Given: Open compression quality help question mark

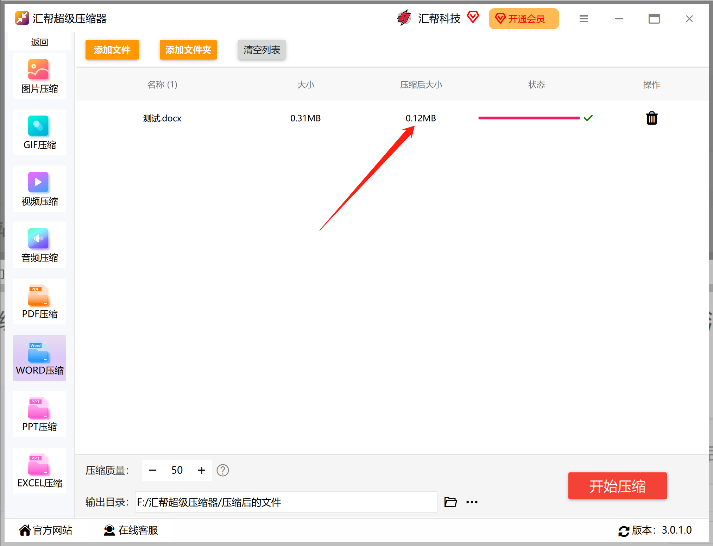Looking at the screenshot, I should point(223,470).
